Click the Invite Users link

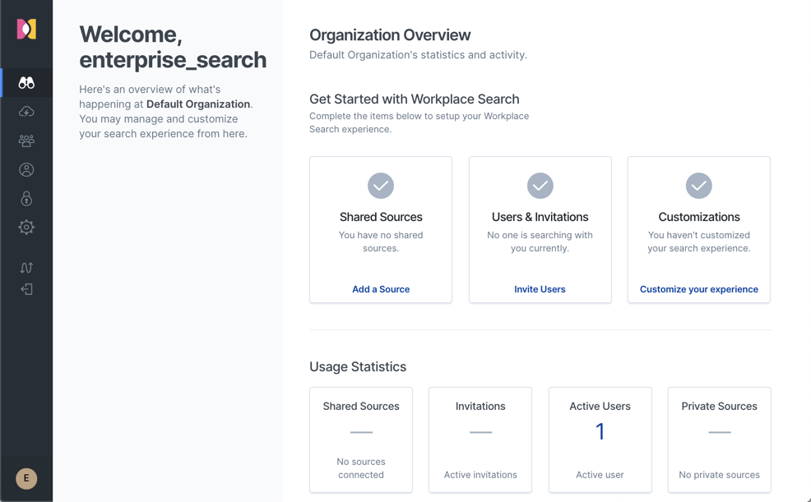click(x=540, y=289)
